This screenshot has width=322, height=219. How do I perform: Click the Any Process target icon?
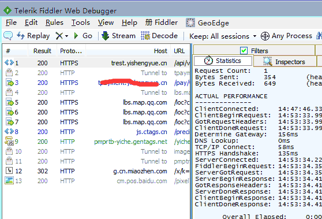[265, 36]
